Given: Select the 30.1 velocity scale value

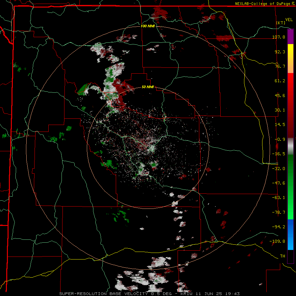Looking at the screenshot, I should [280, 110].
